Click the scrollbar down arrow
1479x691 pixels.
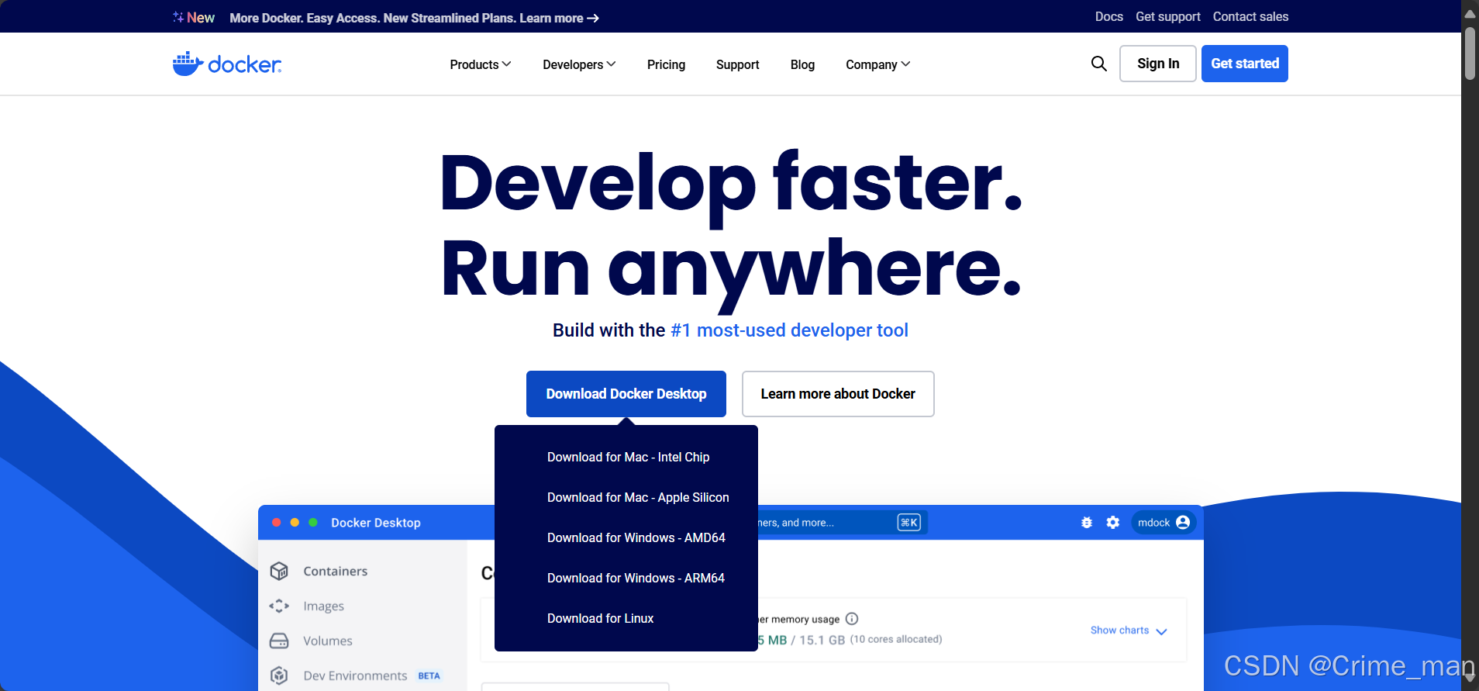pos(1470,677)
